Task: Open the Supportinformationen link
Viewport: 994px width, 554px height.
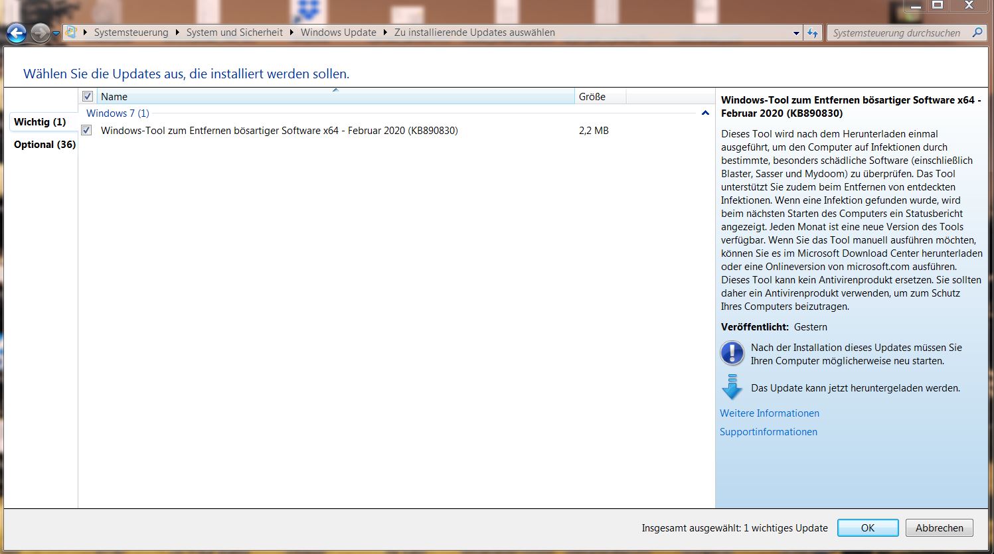Action: tap(768, 432)
